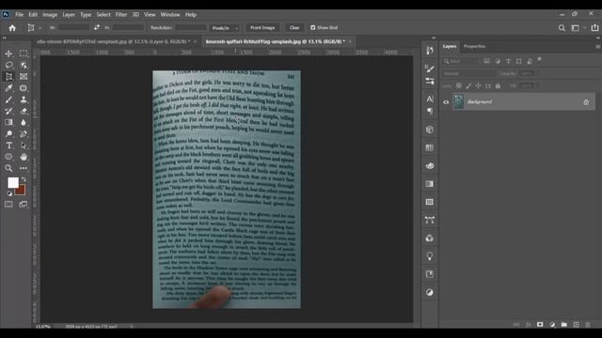Select the Zoom tool in the toolbox

(x=8, y=168)
